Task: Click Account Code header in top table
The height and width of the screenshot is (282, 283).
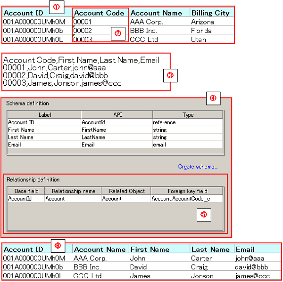Action: pyautogui.click(x=100, y=13)
